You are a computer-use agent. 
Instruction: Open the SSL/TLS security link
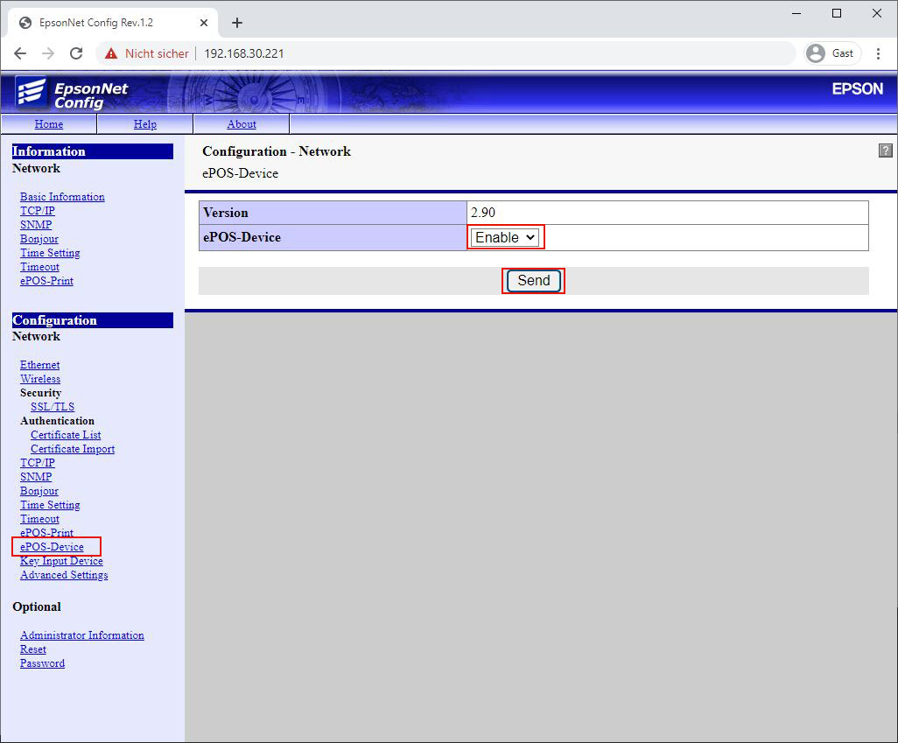click(53, 407)
